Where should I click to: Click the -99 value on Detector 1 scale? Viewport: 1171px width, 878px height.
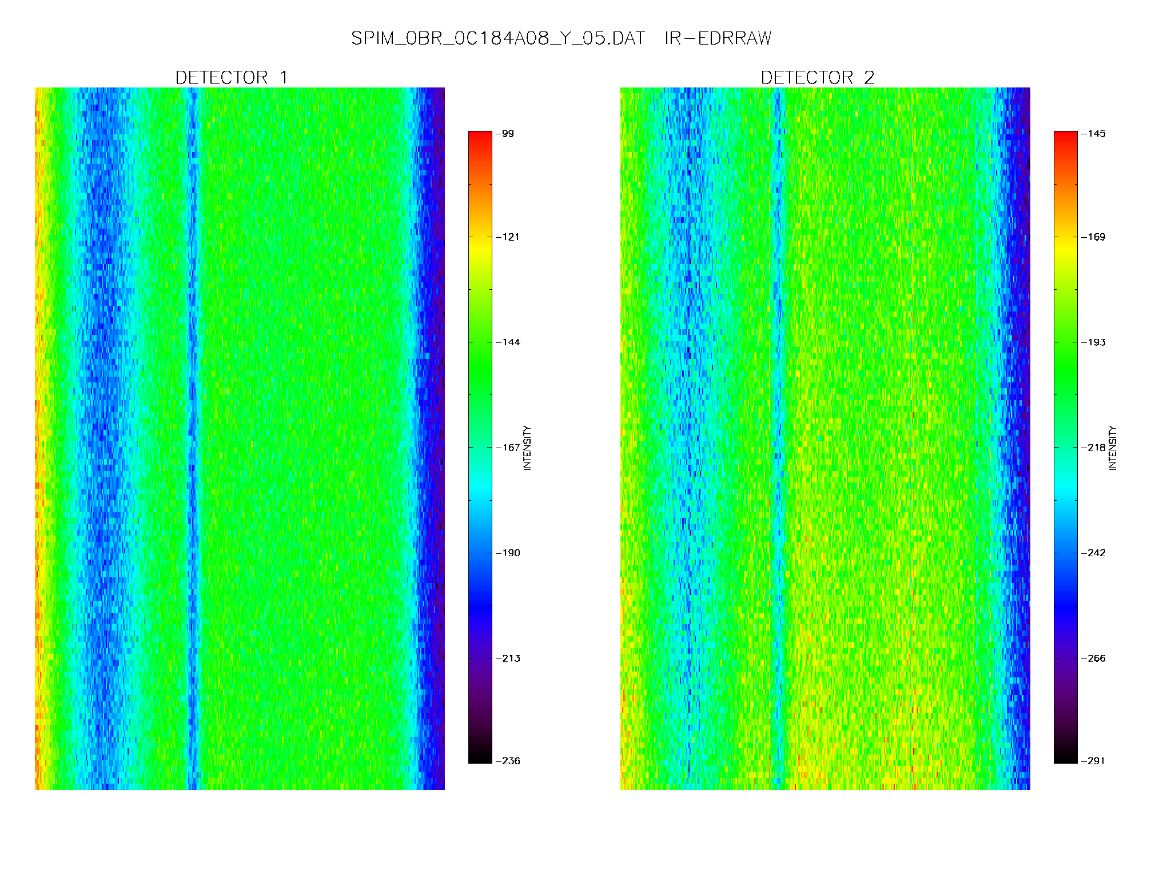[505, 134]
